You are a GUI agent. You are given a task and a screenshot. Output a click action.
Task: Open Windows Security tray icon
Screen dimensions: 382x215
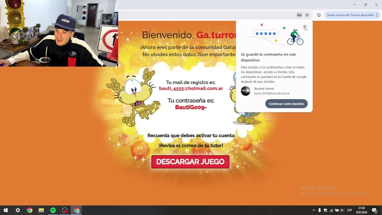pyautogui.click(x=325, y=210)
